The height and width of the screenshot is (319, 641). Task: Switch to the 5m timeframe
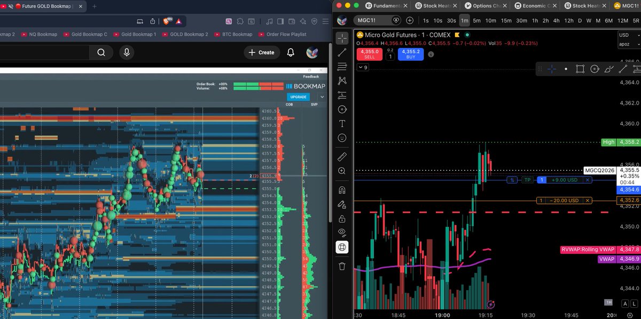point(477,20)
